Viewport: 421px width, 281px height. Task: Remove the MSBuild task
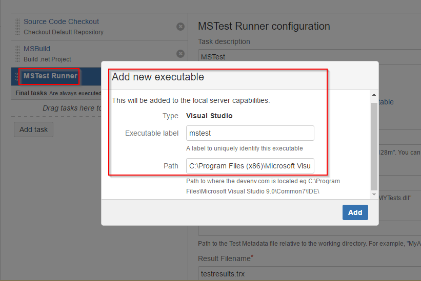(x=181, y=54)
